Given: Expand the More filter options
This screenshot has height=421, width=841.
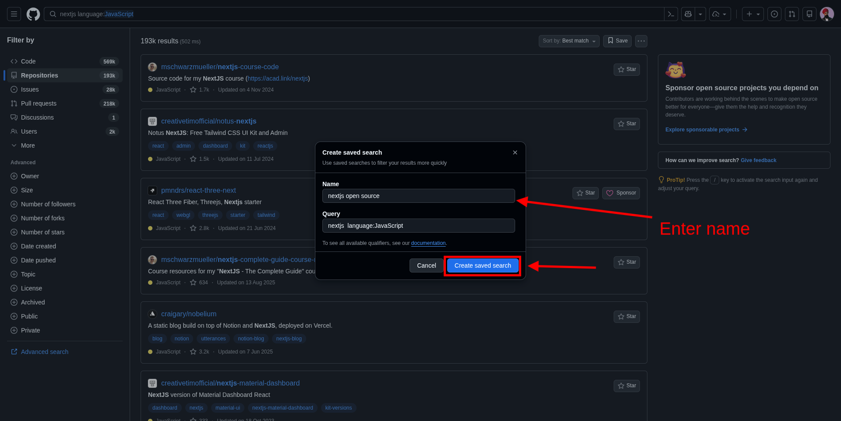Looking at the screenshot, I should click(x=65, y=145).
